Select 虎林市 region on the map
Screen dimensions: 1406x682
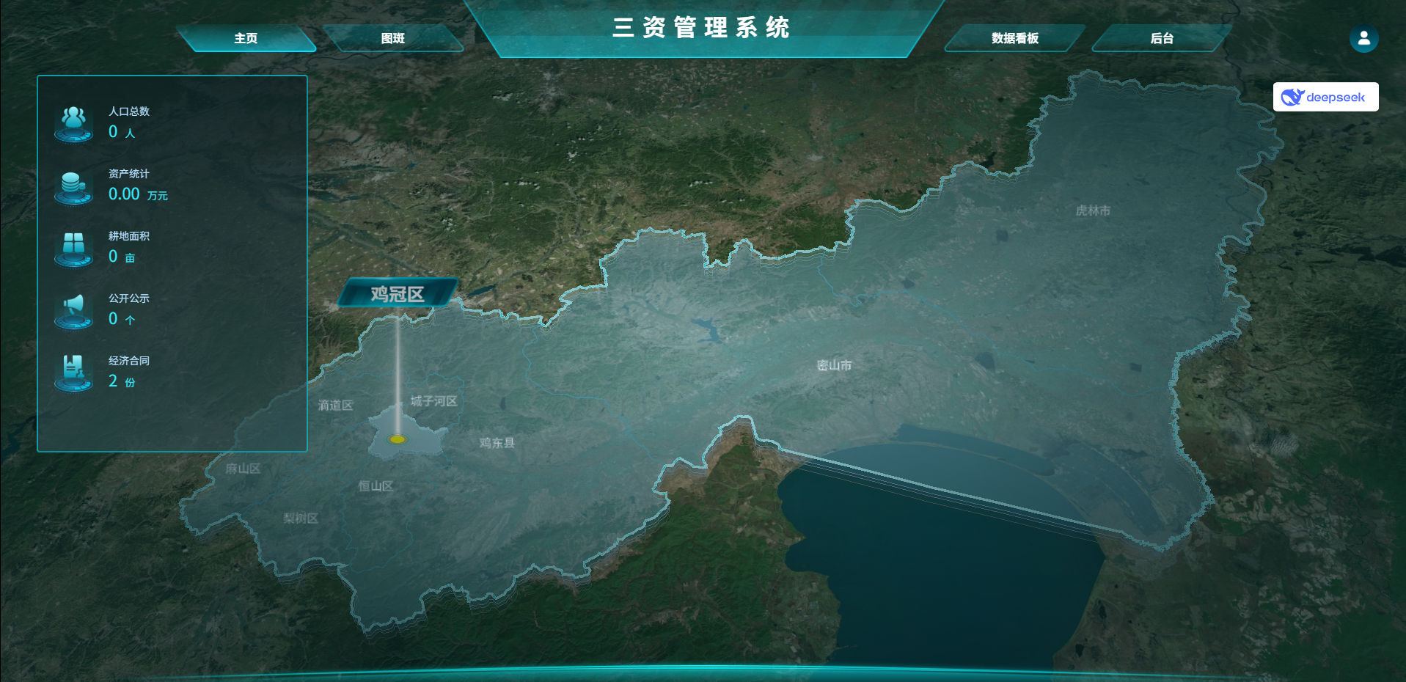click(x=1093, y=210)
